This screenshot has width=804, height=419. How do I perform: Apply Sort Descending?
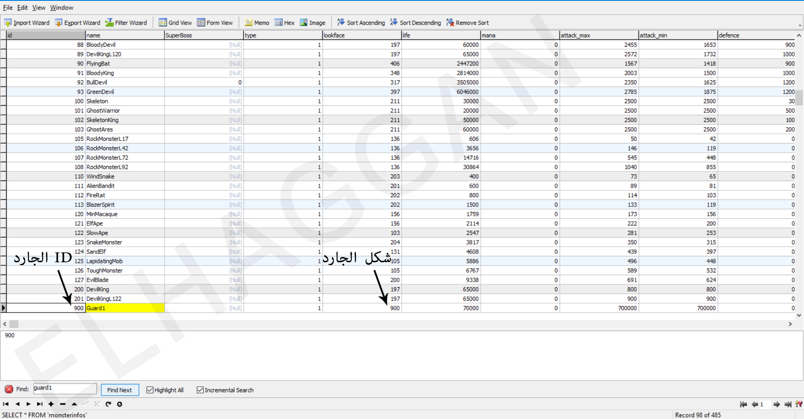coord(415,23)
